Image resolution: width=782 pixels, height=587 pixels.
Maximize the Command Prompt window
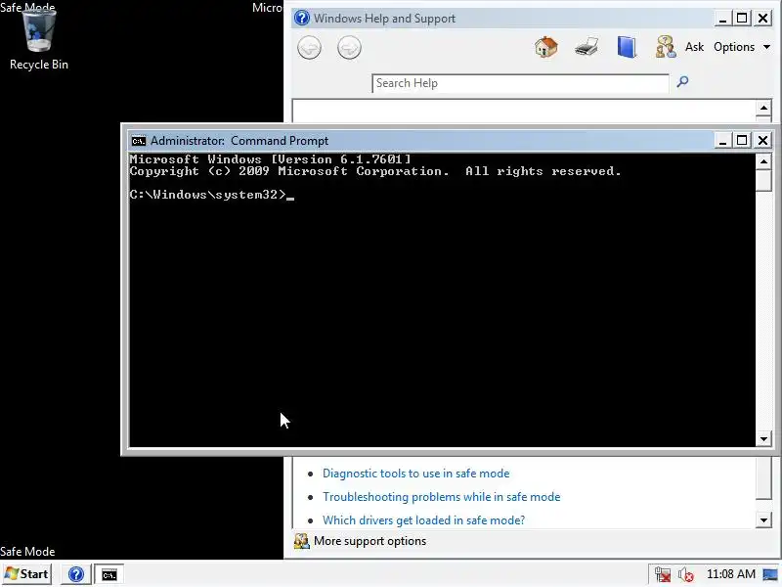tap(742, 140)
